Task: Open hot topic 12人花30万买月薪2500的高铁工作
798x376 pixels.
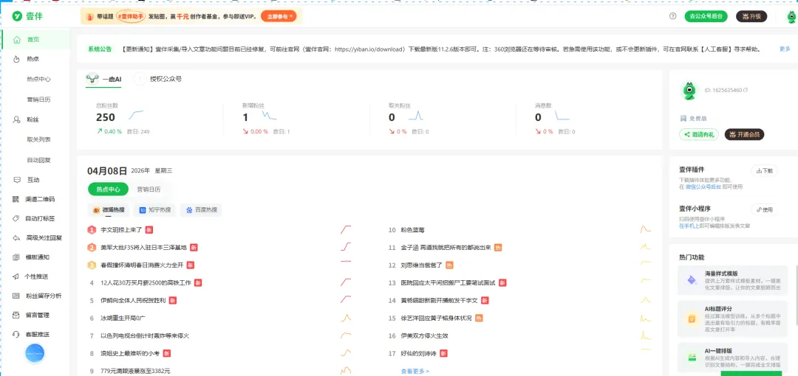Action: (x=146, y=282)
